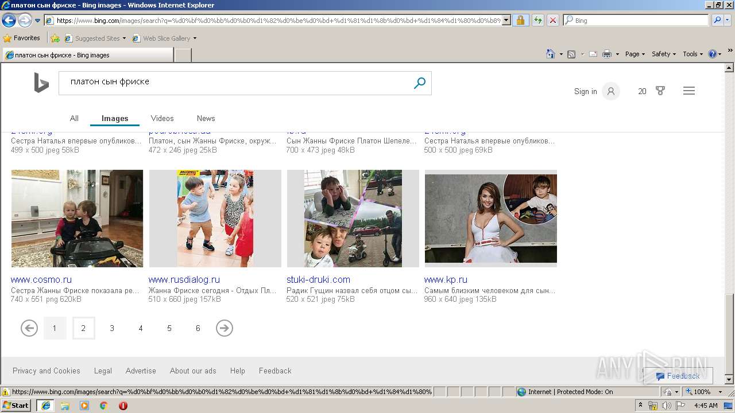The width and height of the screenshot is (735, 413).
Task: Open the Rewards trophy icon
Action: point(660,91)
